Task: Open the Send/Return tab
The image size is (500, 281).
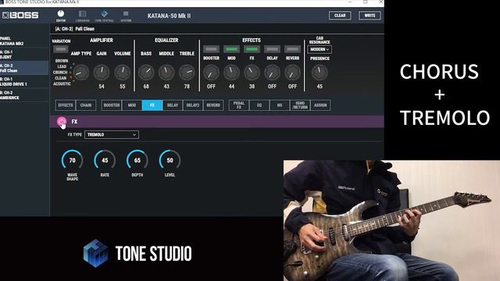Action: pos(300,105)
